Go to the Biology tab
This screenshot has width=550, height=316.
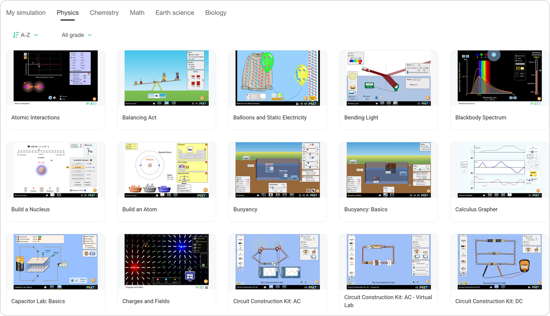pos(216,13)
